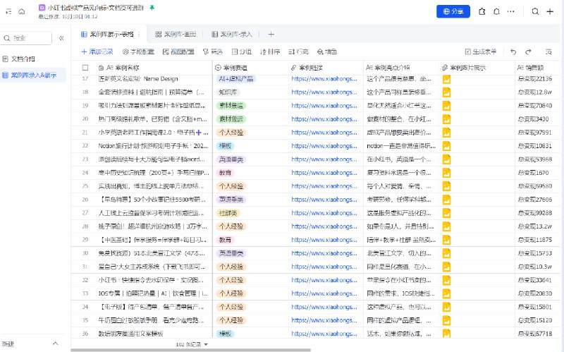Viewport: 564px width, 352px height.
Task: Click the 模板 tag in row 22
Action: (x=225, y=146)
